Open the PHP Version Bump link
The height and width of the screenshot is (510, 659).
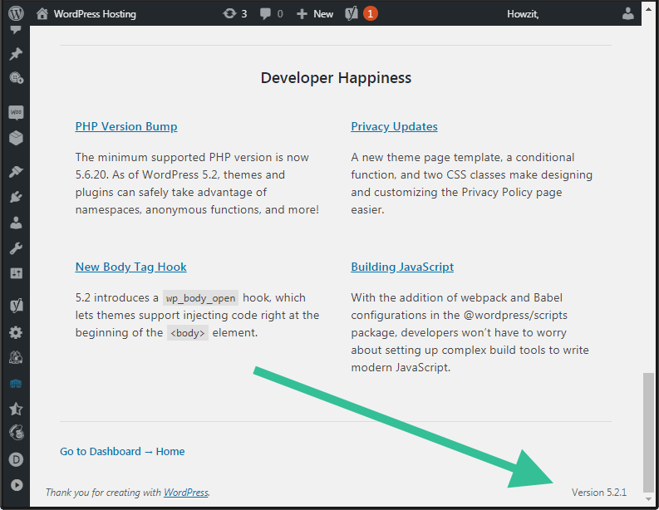(125, 126)
